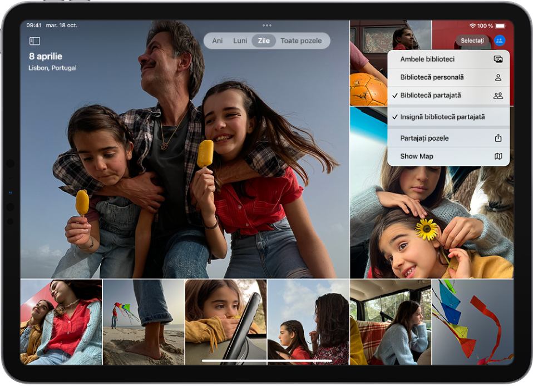This screenshot has width=533, height=386.
Task: Choose Ambele biblioteci from the menu
Action: pyautogui.click(x=448, y=59)
